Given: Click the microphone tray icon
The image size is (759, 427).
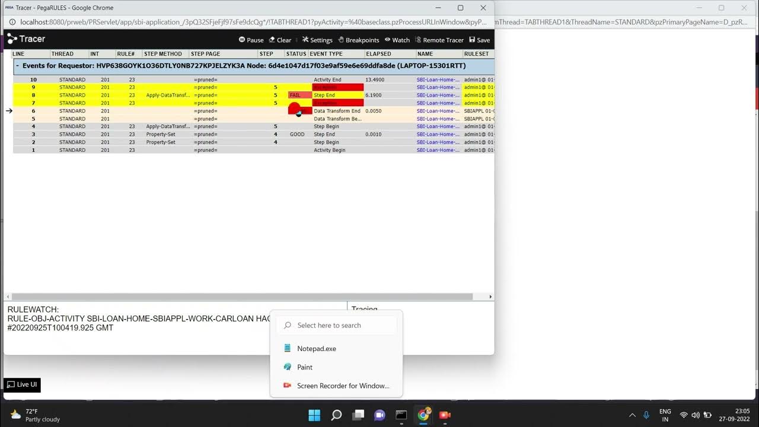Looking at the screenshot, I should pos(646,415).
